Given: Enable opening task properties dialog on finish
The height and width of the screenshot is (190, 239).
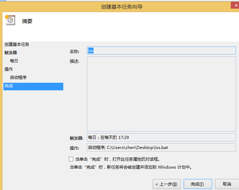Looking at the screenshot, I should click(71, 159).
